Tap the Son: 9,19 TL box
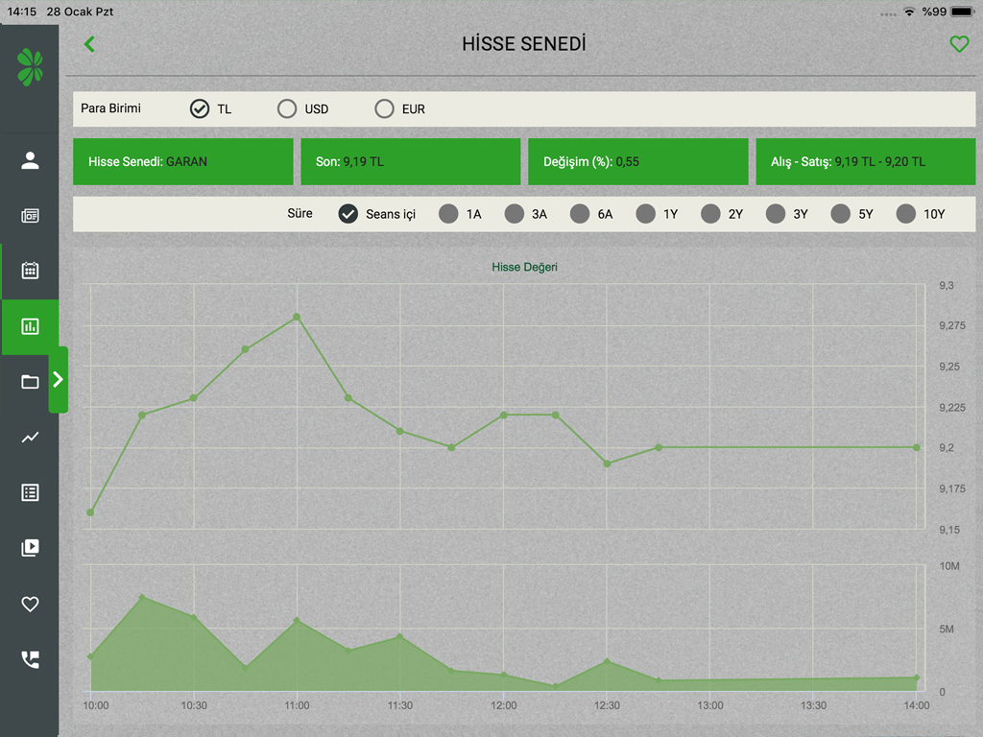Viewport: 983px width, 737px height. point(411,161)
